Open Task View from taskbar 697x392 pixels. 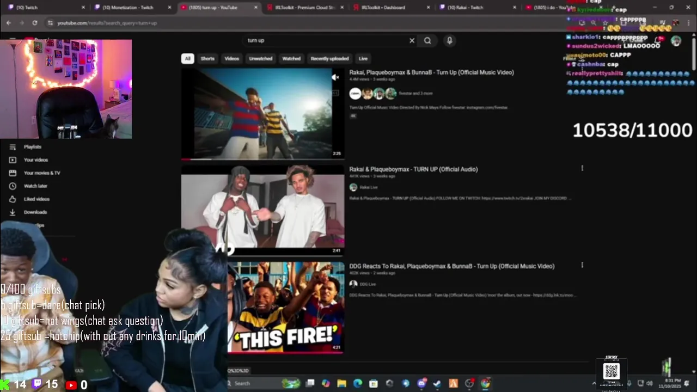point(310,383)
